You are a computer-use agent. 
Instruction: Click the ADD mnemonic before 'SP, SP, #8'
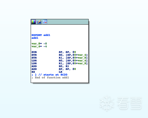click(34, 69)
